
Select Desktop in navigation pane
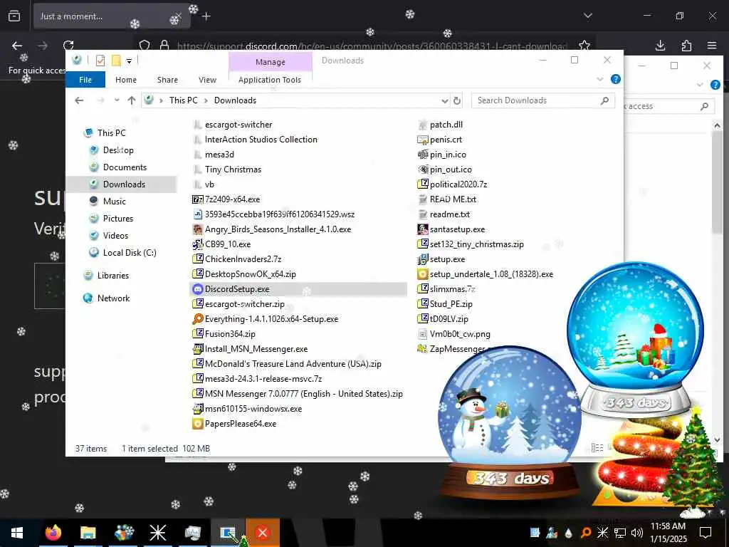(x=118, y=150)
